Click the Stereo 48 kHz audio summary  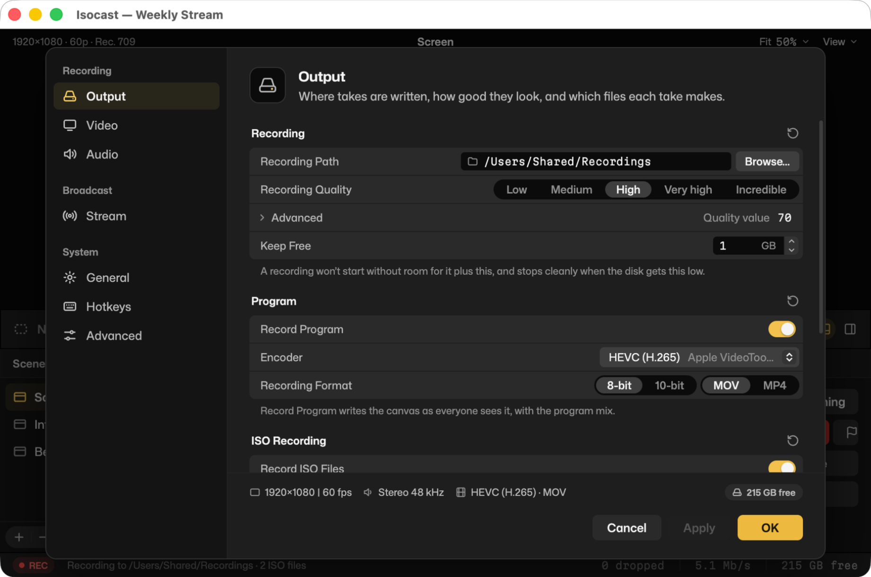(x=404, y=492)
